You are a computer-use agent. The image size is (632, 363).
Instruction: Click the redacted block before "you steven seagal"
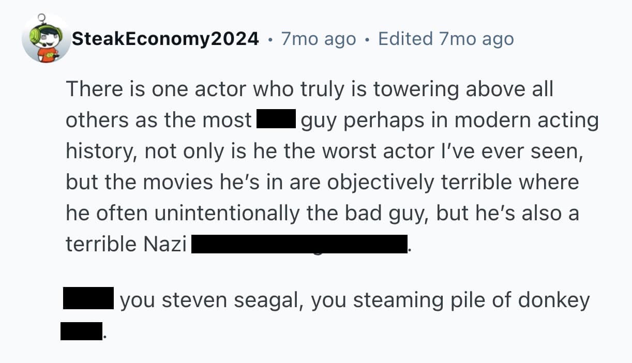[x=88, y=299]
